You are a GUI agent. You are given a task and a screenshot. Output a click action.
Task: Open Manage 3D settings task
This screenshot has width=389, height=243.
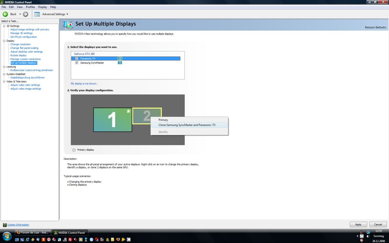pos(22,33)
